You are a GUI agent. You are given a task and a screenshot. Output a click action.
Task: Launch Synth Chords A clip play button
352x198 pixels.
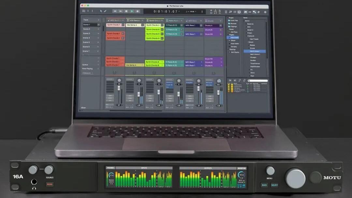(162, 25)
